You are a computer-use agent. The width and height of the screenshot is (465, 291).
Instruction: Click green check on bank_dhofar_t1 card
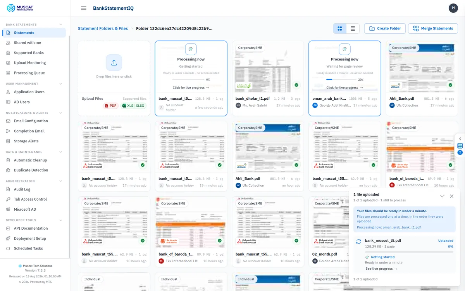(296, 85)
